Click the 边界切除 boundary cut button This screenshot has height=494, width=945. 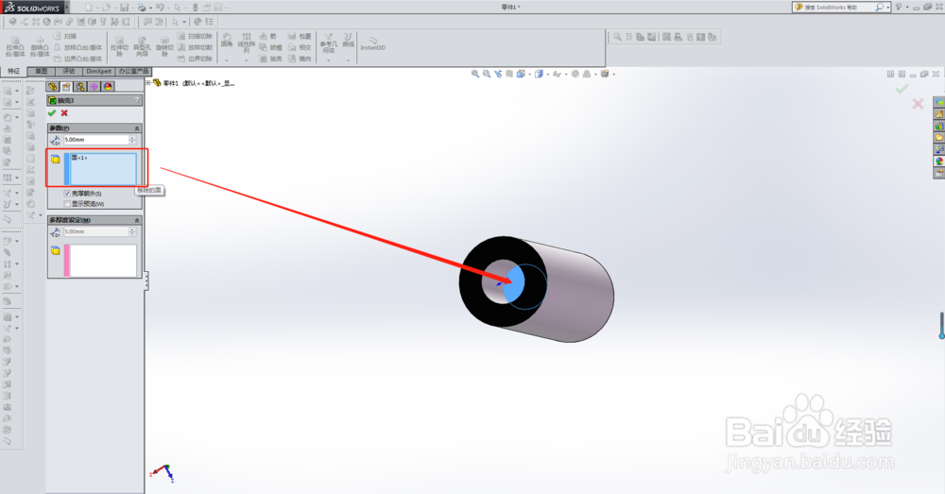pyautogui.click(x=195, y=59)
